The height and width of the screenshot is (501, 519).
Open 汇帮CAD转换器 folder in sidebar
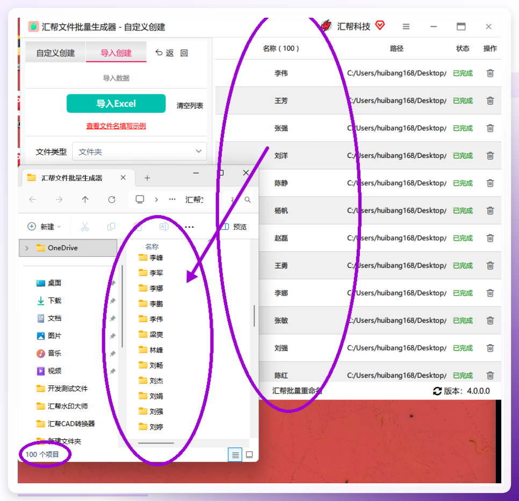point(71,424)
